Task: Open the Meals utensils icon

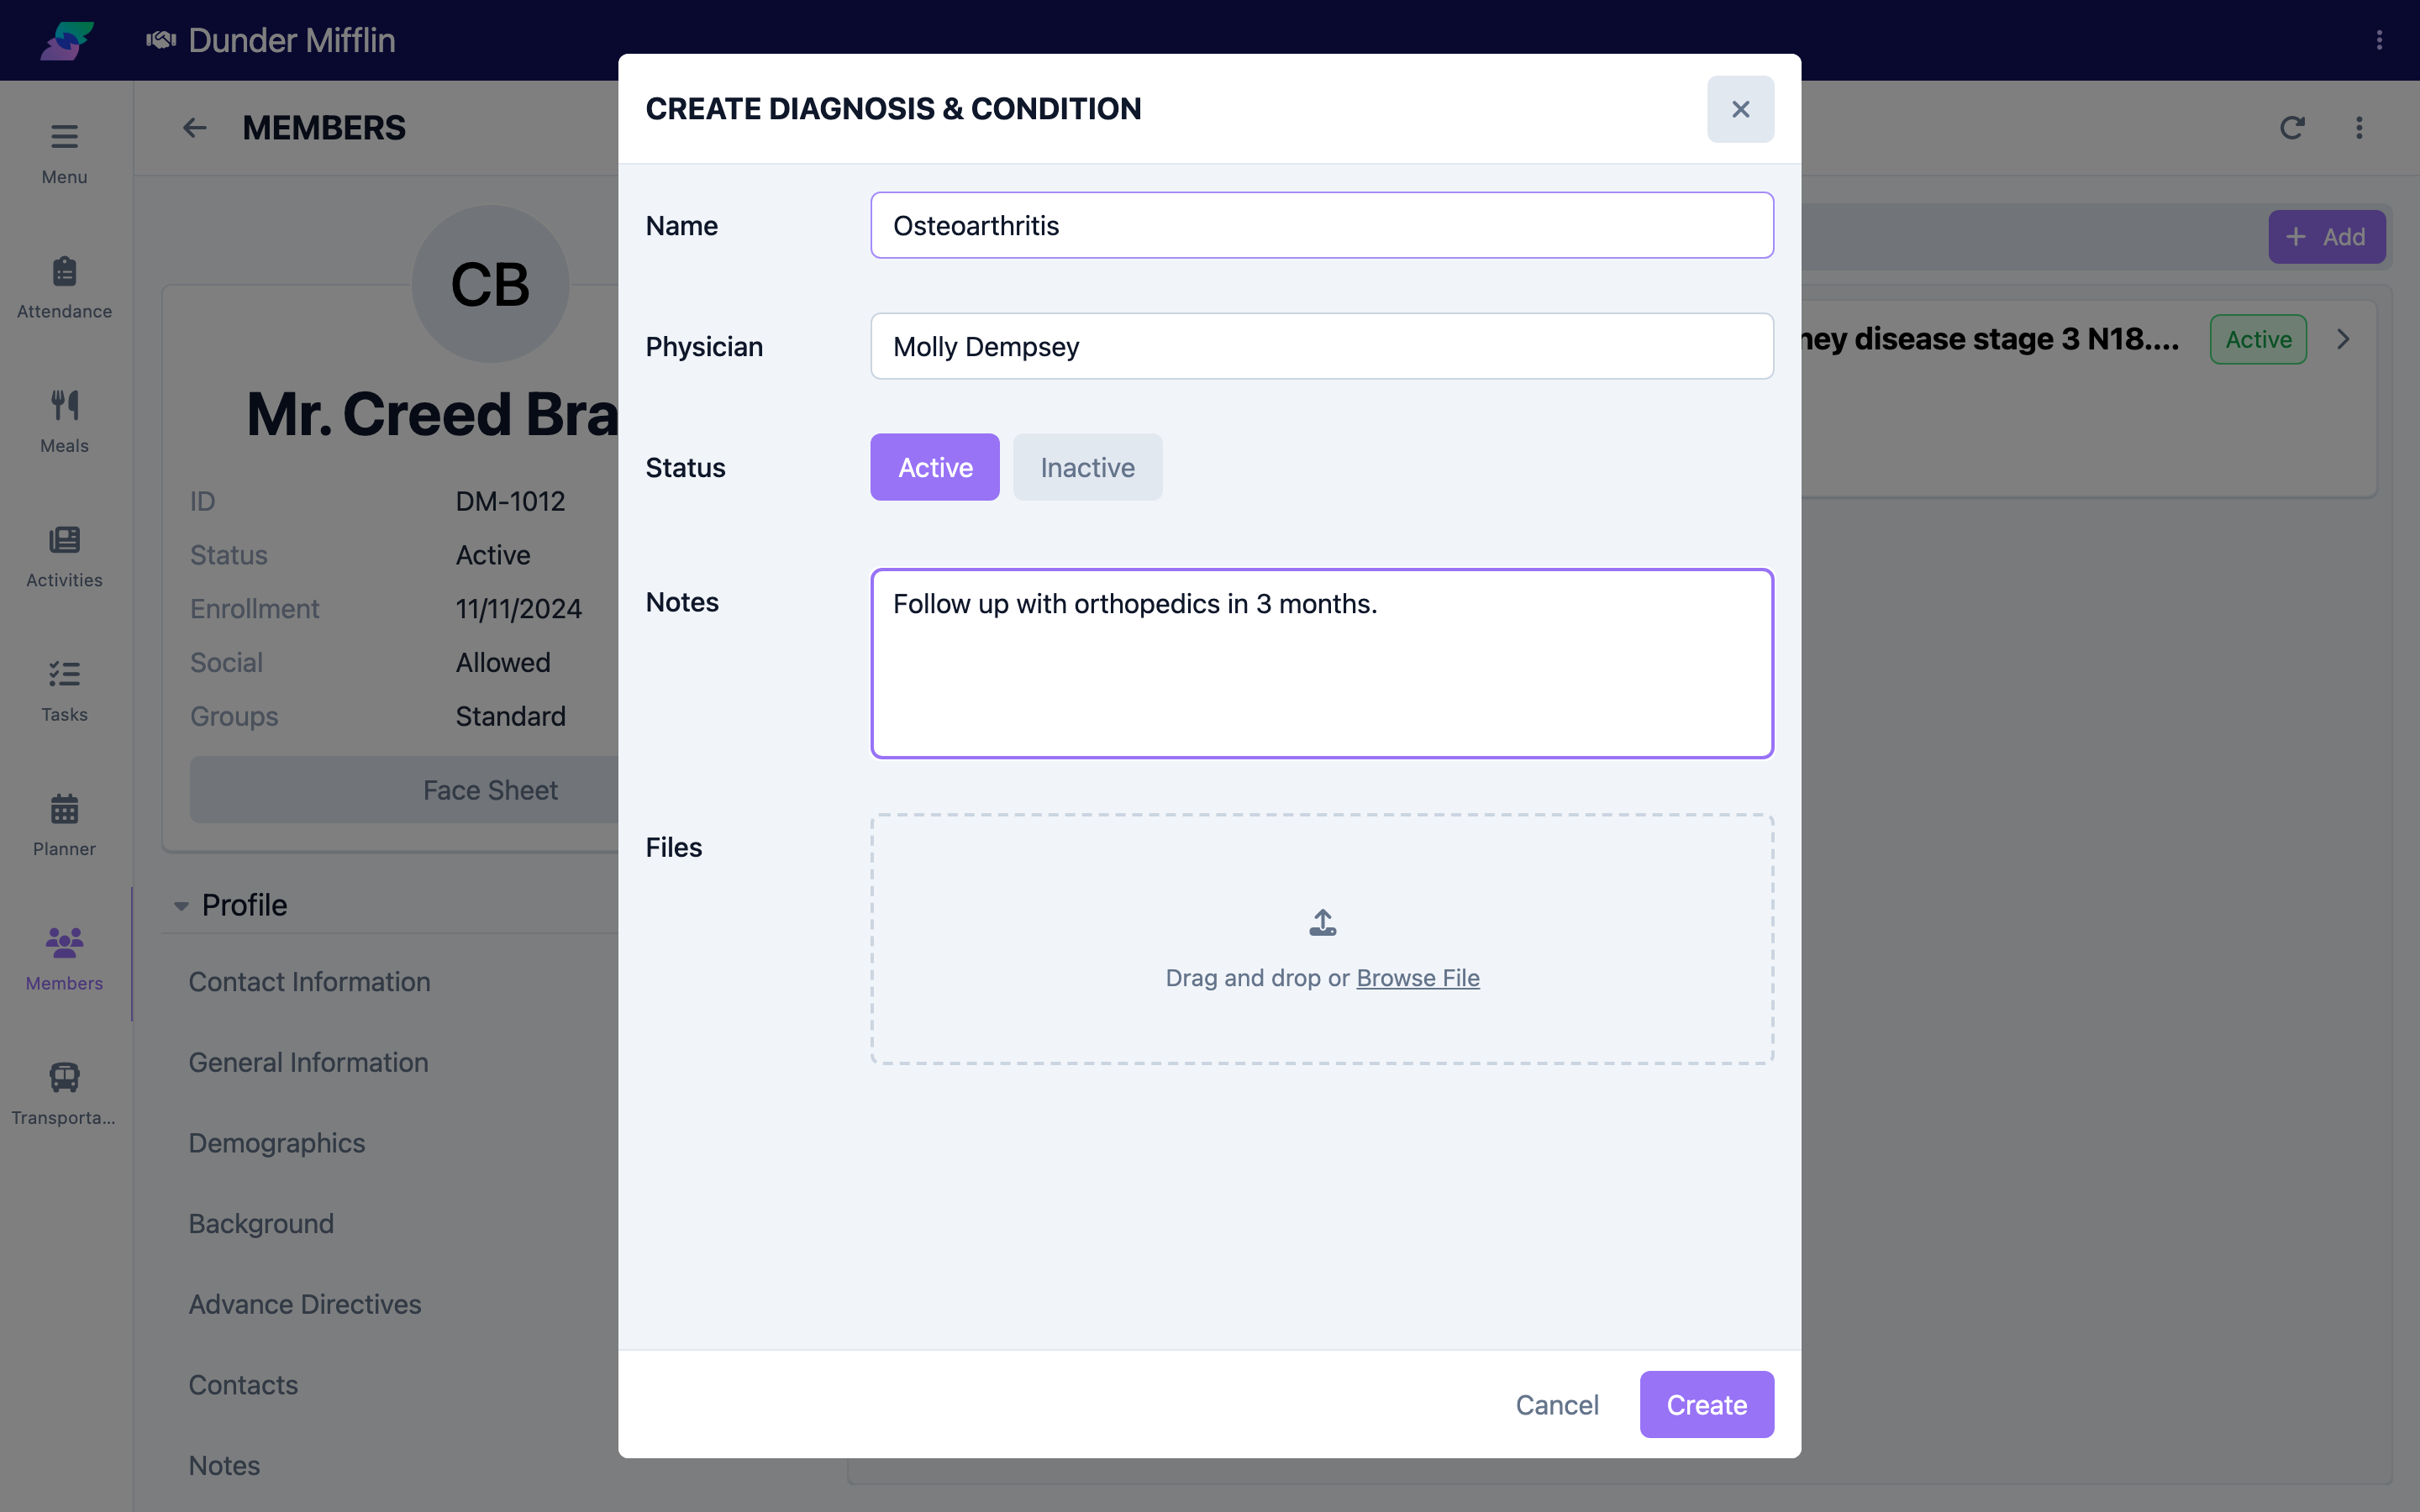Action: click(64, 405)
